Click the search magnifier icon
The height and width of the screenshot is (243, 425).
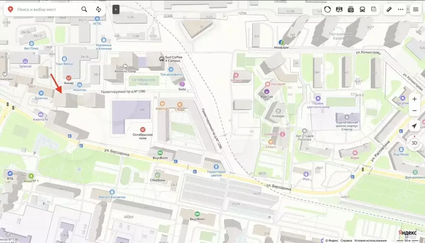point(84,10)
